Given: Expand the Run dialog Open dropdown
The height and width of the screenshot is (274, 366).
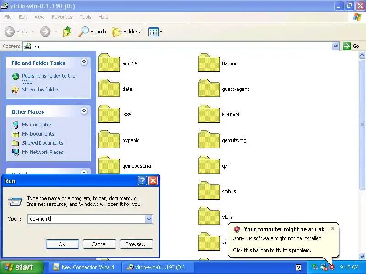Looking at the screenshot, I should [x=149, y=219].
